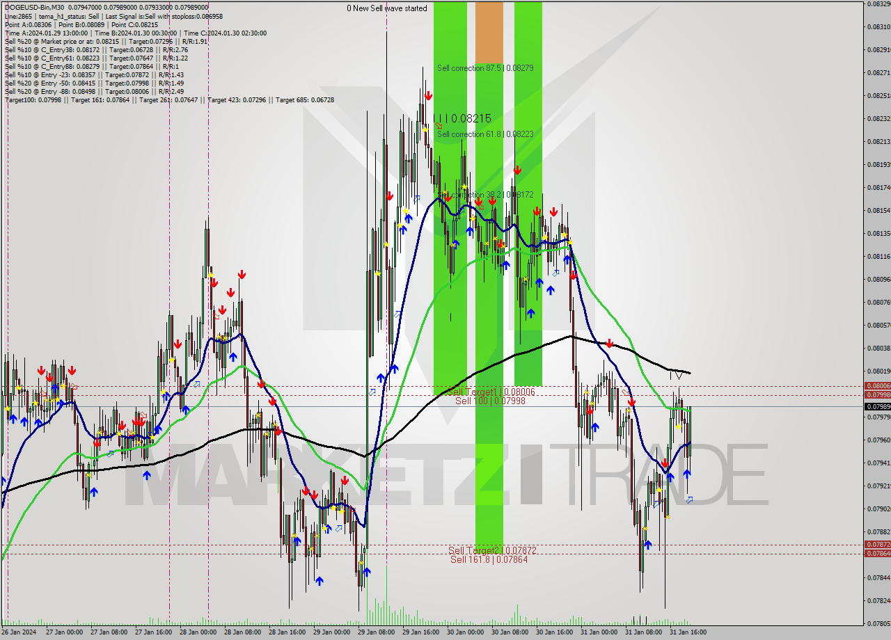891x640 pixels.
Task: Click the 'Sell Target2 | 0.07872' label
Action: 492,550
